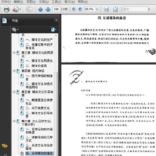Viewport: 156px width, 156px height.
Task: Select bookmark 一、媒体文化同质化
Action: [39, 61]
